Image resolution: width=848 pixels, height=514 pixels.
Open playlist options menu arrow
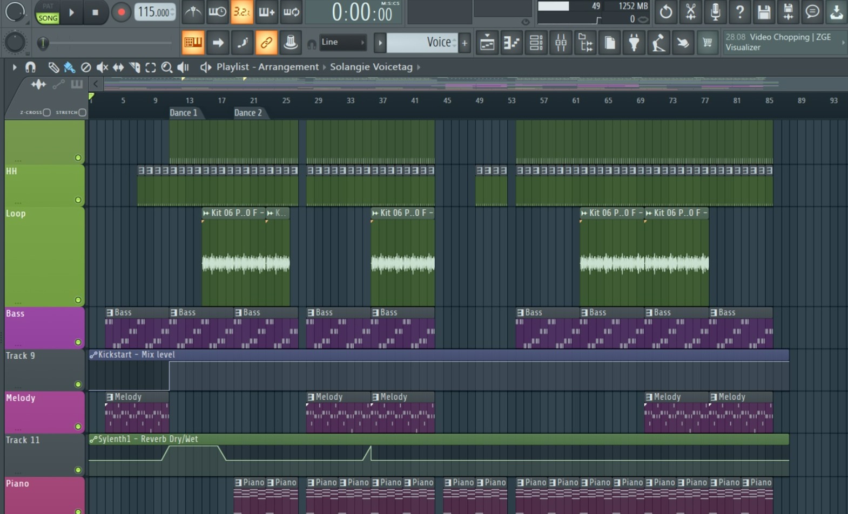tap(14, 67)
